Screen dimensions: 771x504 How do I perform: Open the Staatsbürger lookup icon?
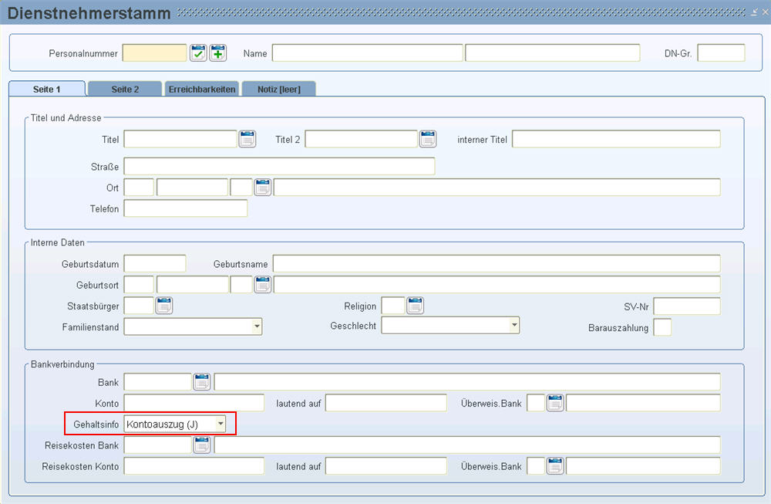pyautogui.click(x=164, y=306)
